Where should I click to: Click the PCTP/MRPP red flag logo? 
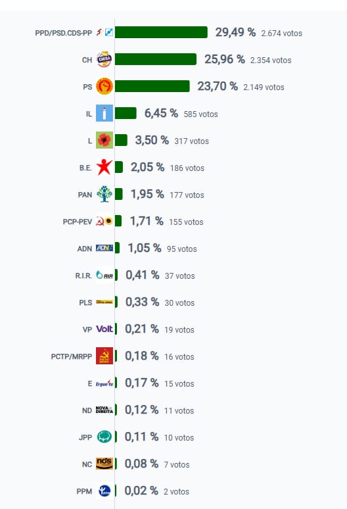[x=104, y=356]
